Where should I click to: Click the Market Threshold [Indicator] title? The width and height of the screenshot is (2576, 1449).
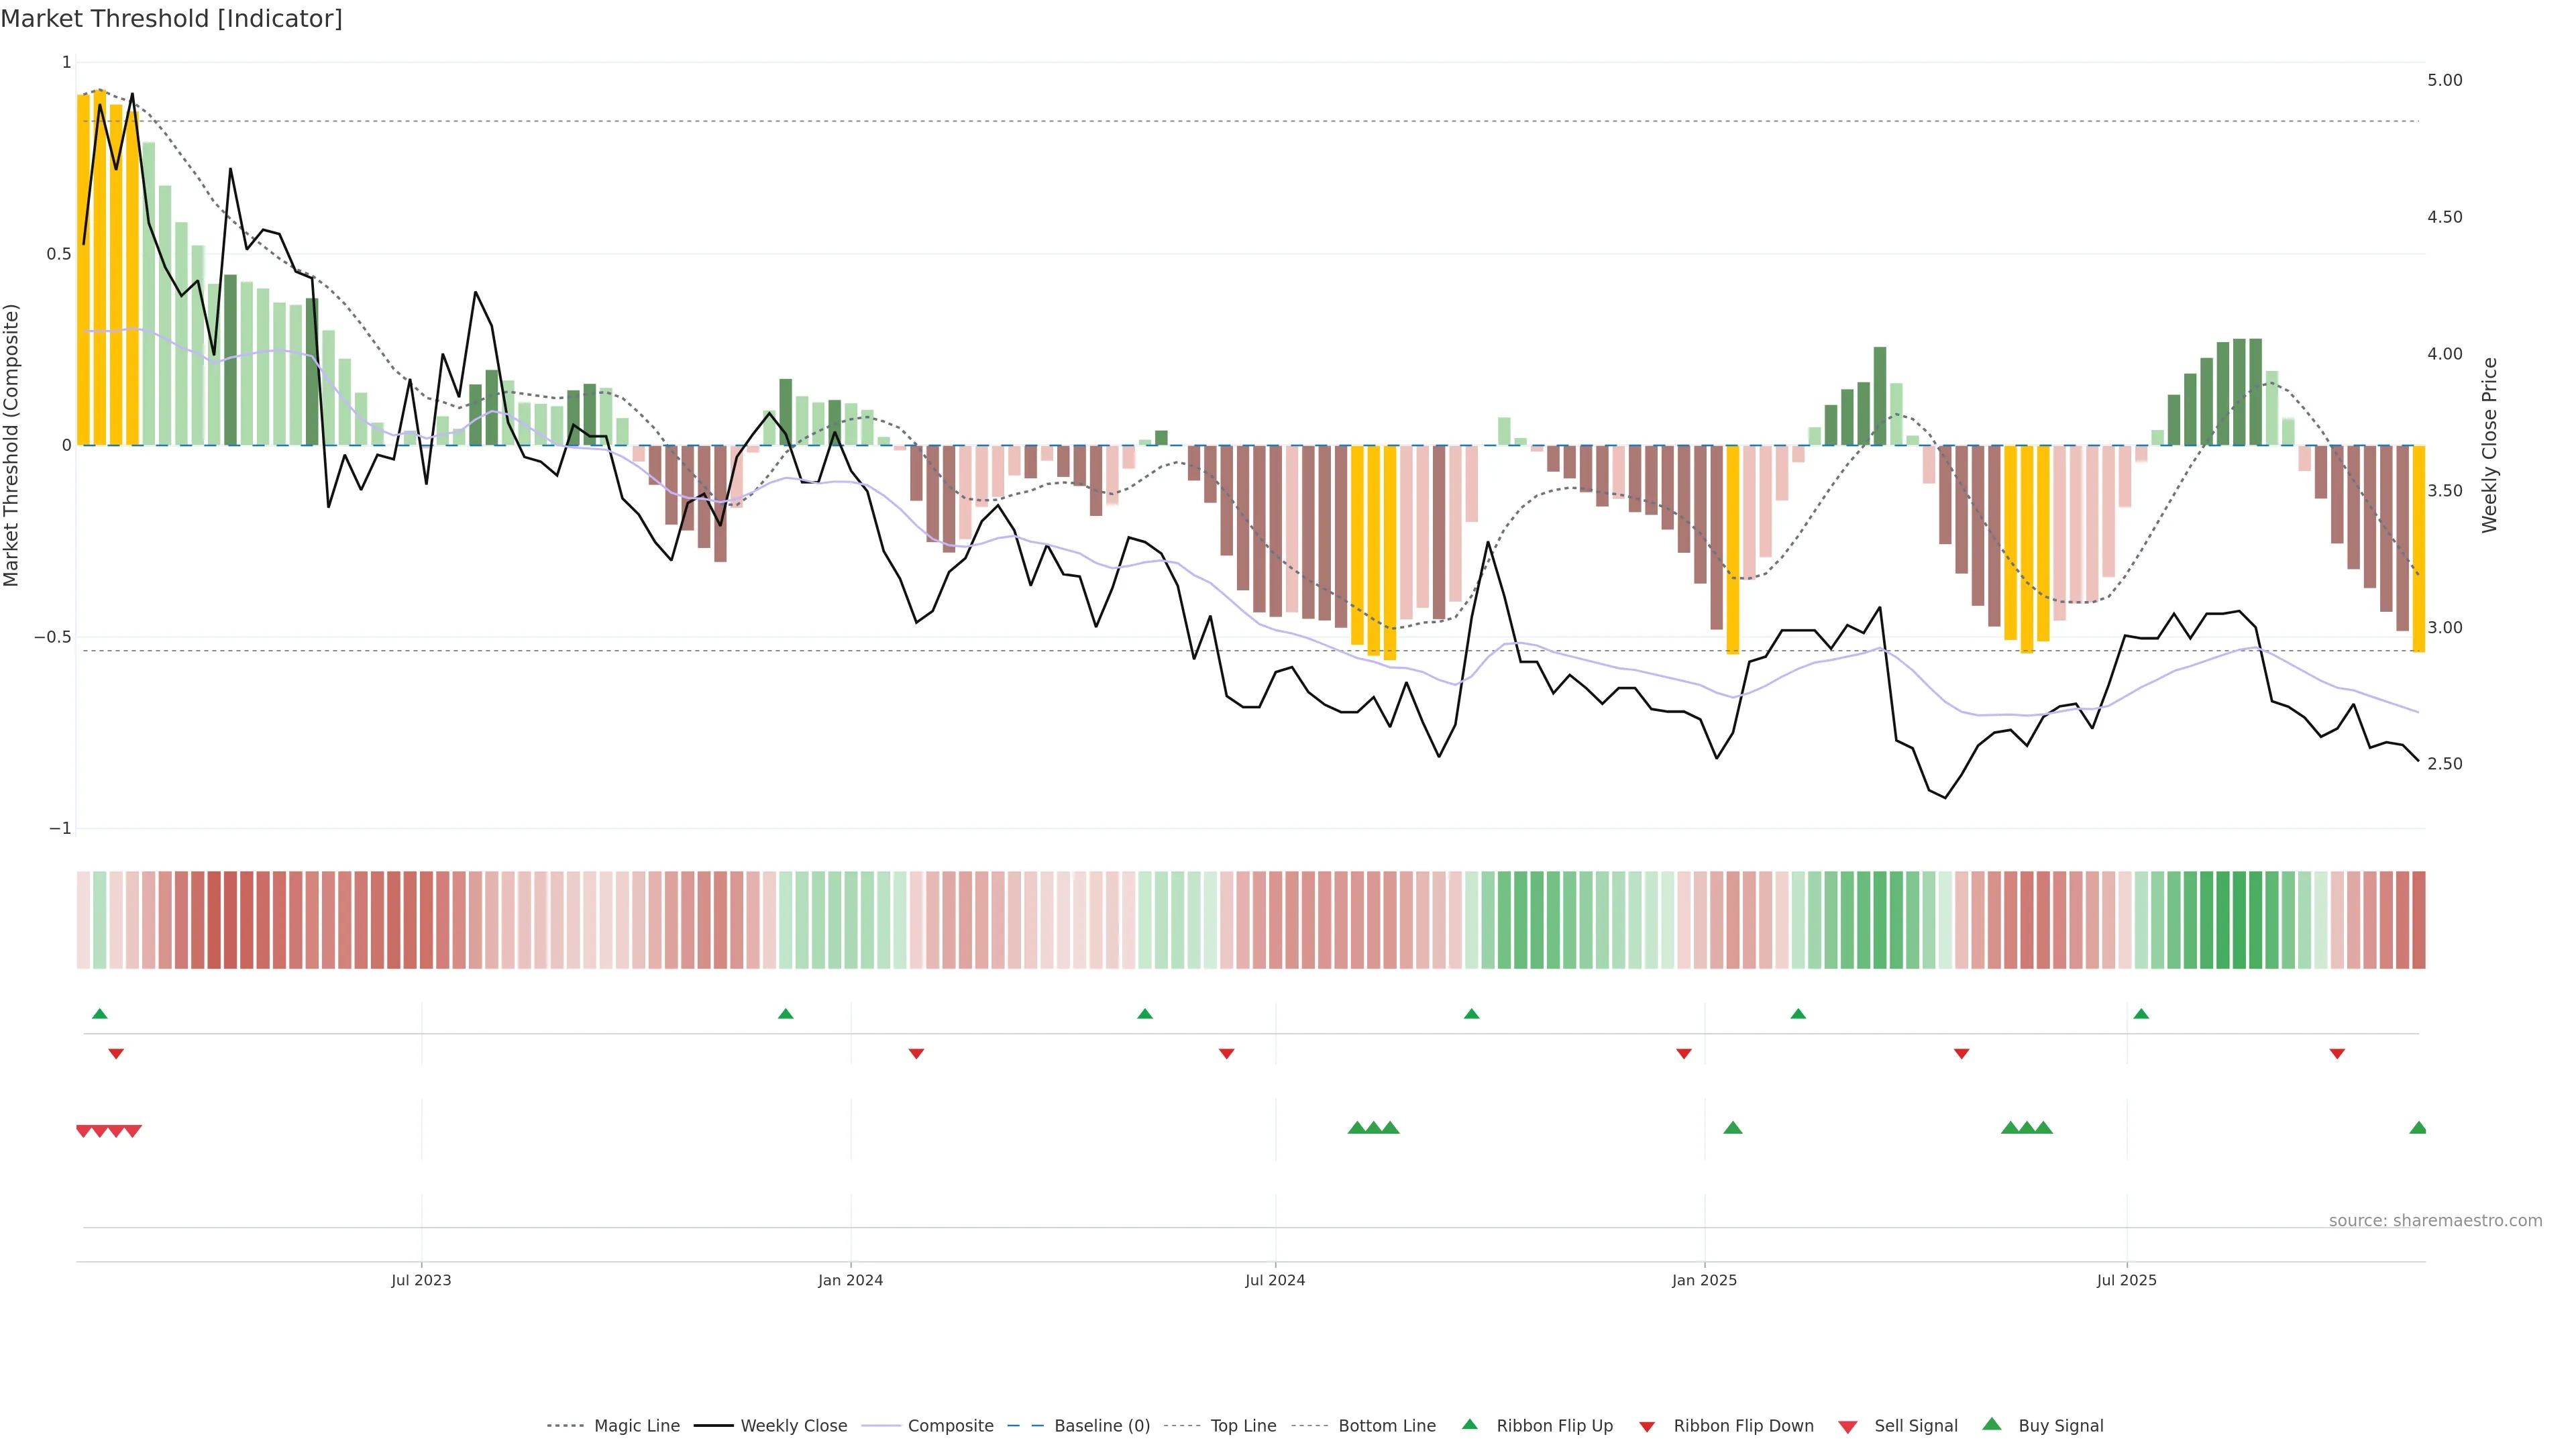pyautogui.click(x=171, y=19)
